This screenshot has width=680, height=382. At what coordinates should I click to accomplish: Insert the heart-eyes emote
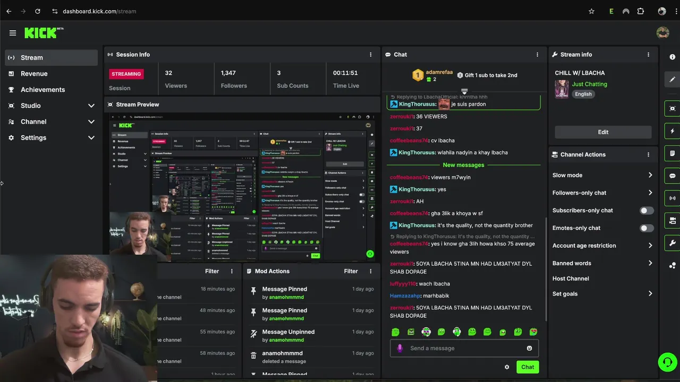pyautogui.click(x=533, y=332)
